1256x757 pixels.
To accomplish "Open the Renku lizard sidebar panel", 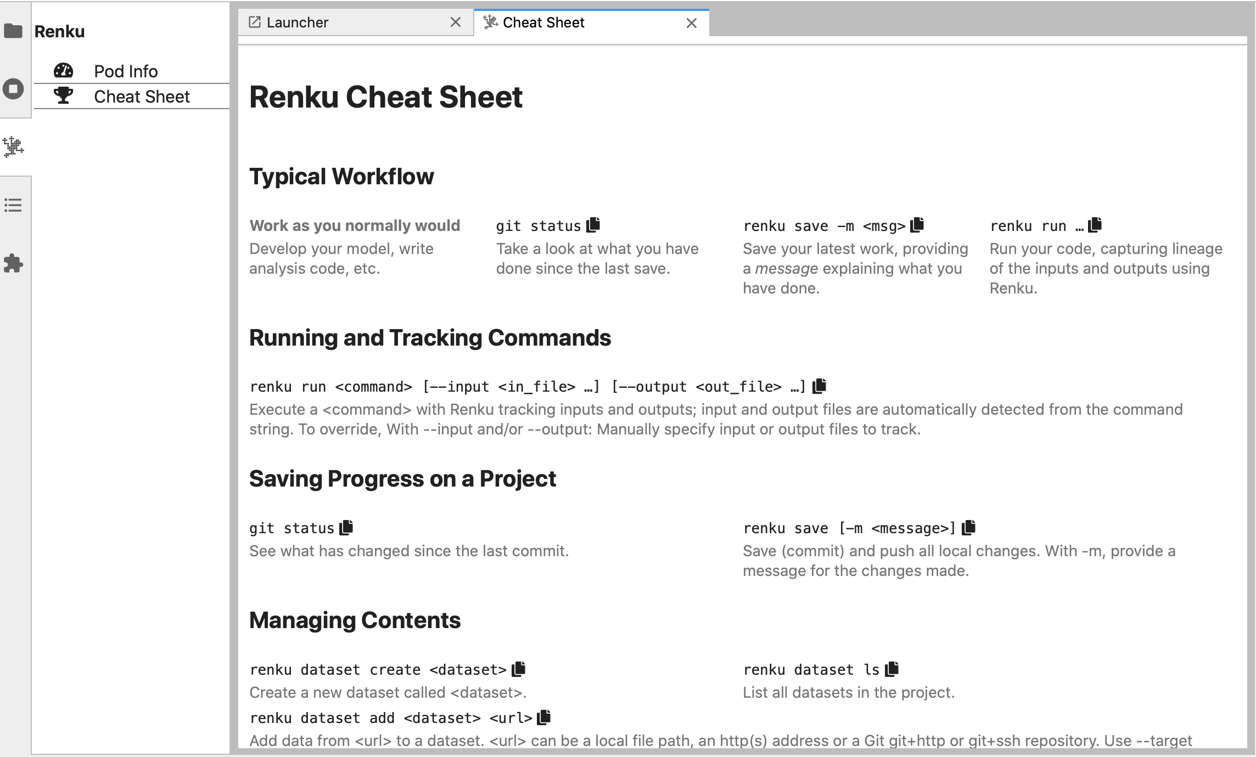I will coord(12,147).
